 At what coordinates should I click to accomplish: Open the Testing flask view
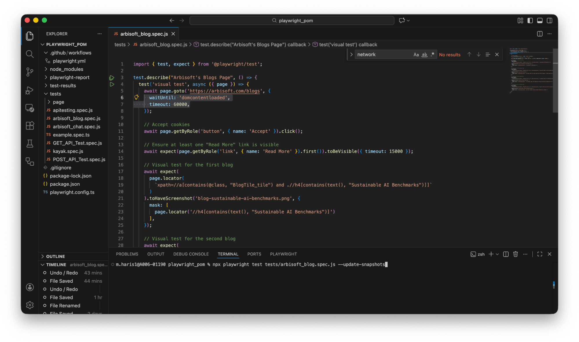point(30,144)
